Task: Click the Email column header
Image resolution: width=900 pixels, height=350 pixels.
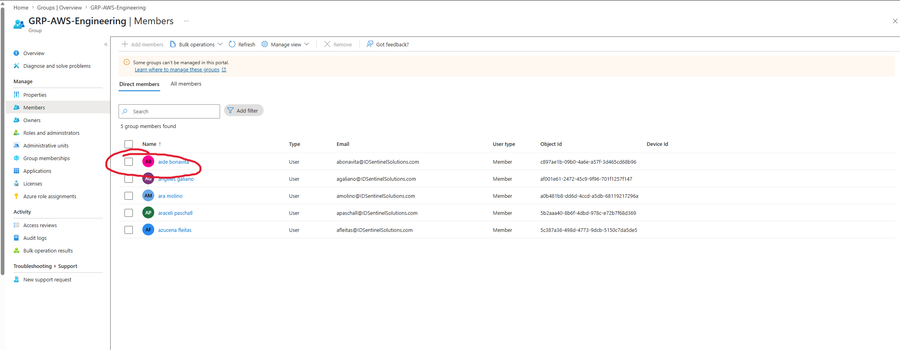Action: [x=343, y=144]
